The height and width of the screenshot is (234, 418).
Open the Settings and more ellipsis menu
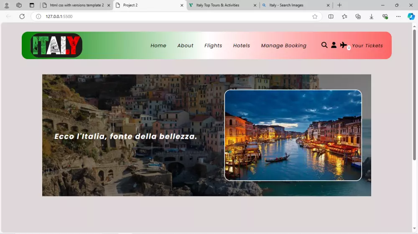pyautogui.click(x=398, y=17)
